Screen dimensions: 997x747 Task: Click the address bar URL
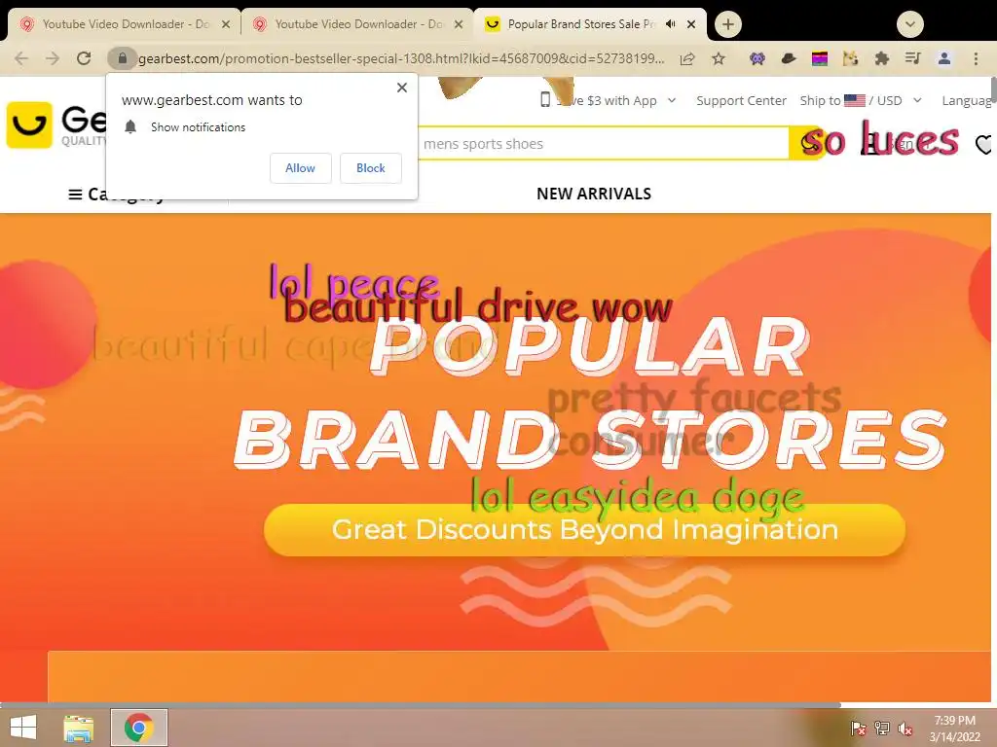tap(400, 59)
